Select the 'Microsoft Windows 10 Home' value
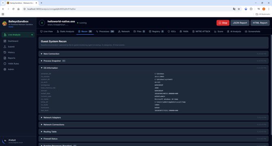Image resolution: width=272 pixels, height=146 pixels. click(166, 99)
